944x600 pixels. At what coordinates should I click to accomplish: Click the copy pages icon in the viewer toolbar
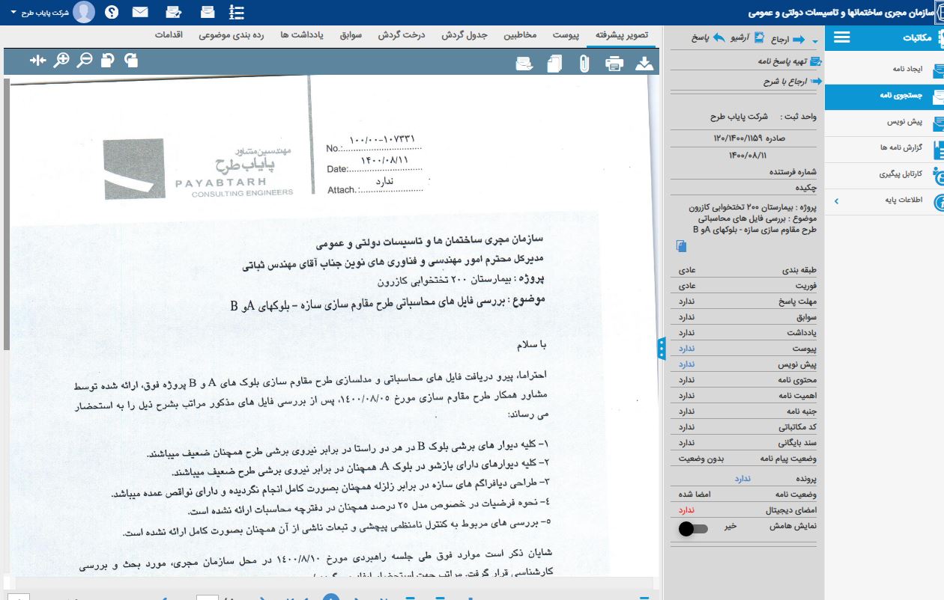click(x=554, y=64)
